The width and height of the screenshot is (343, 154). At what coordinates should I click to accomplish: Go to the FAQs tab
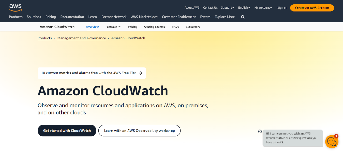click(x=176, y=27)
